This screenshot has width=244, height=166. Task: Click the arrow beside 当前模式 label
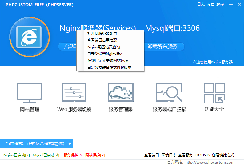coord(70,144)
